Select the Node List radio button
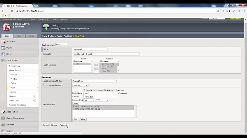Image resolution: width=247 pixels, height=138 pixels. coord(114,90)
